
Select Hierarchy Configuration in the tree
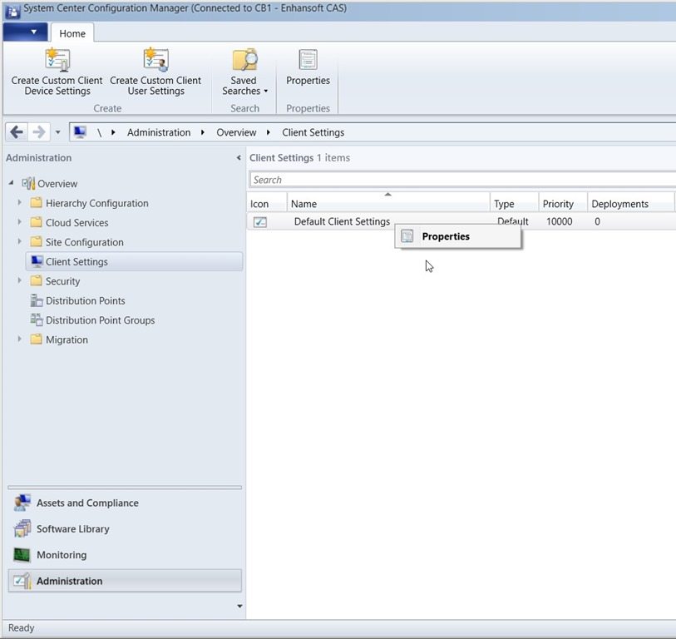(x=97, y=203)
